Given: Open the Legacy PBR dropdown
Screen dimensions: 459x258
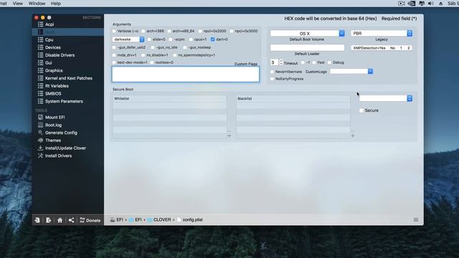Looking at the screenshot, I should (x=382, y=34).
